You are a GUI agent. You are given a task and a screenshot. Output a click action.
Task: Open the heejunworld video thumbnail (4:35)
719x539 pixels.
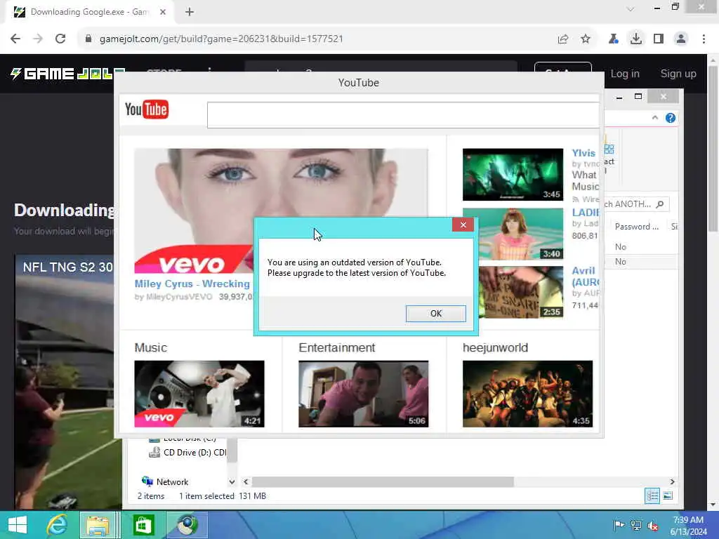(527, 394)
